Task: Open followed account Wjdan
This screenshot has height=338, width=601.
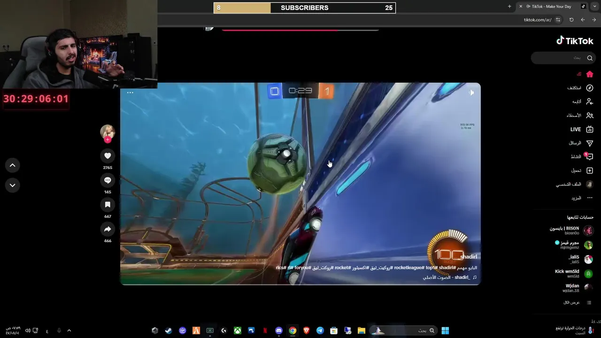Action: 578,288
